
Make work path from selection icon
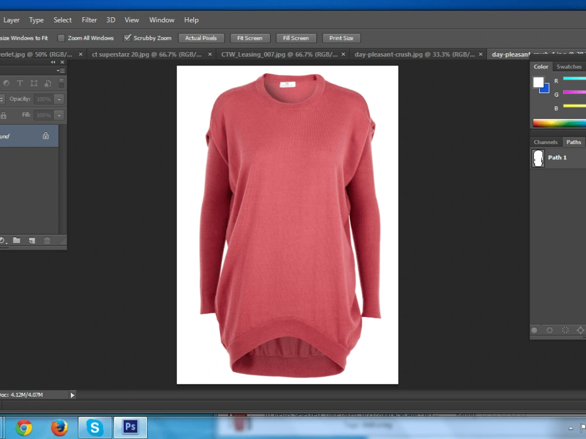580,330
